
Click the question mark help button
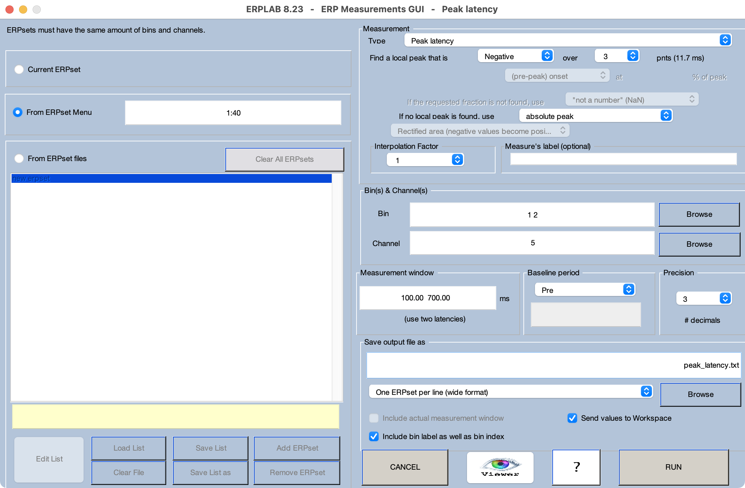click(x=576, y=467)
